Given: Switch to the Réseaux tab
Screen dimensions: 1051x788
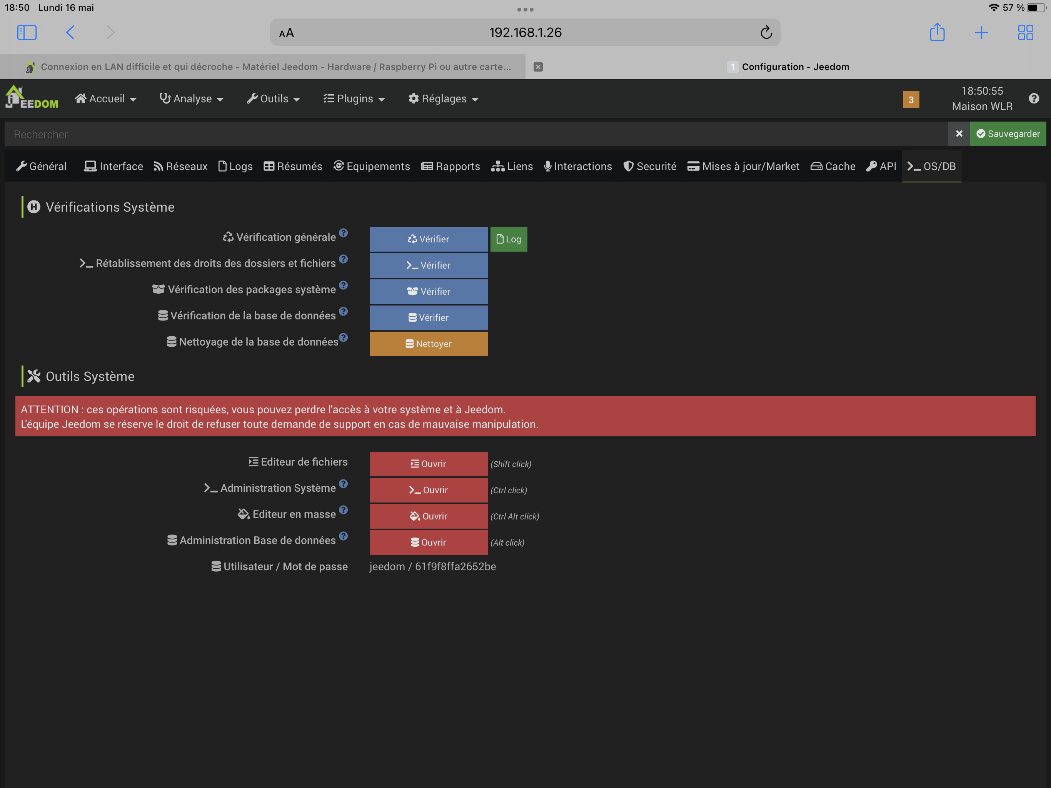Looking at the screenshot, I should click(180, 166).
